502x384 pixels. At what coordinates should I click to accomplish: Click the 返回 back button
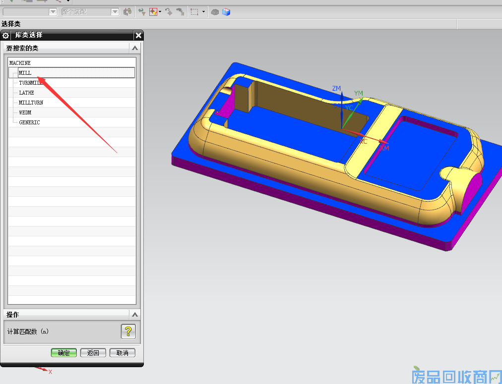93,353
